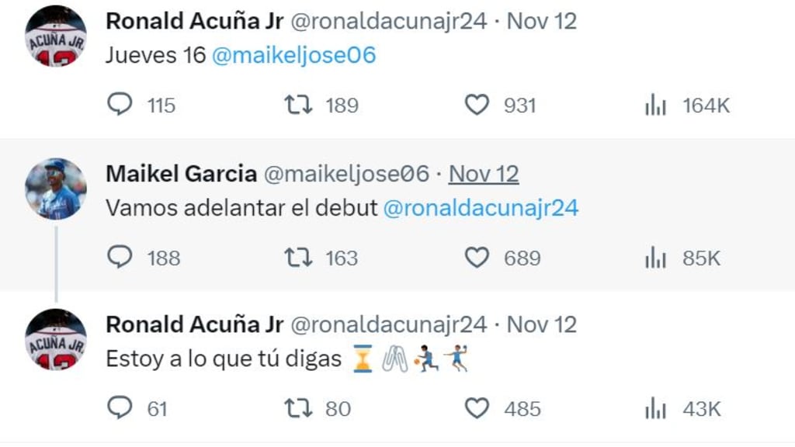Open the Maikel Garcia display name profile
The width and height of the screenshot is (795, 447).
pos(181,174)
